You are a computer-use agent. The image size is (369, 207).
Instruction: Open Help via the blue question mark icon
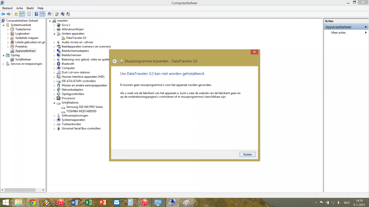[36, 14]
